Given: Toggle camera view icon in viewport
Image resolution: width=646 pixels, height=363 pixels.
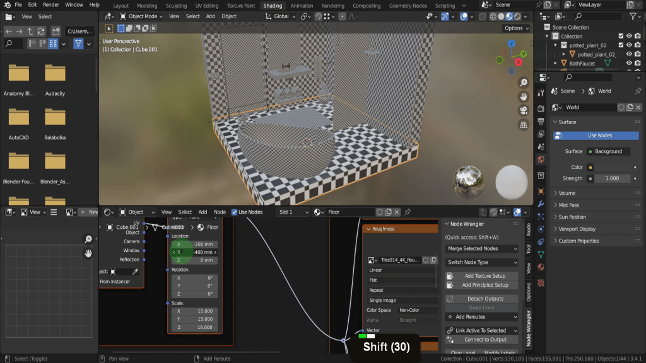Looking at the screenshot, I should point(523,111).
